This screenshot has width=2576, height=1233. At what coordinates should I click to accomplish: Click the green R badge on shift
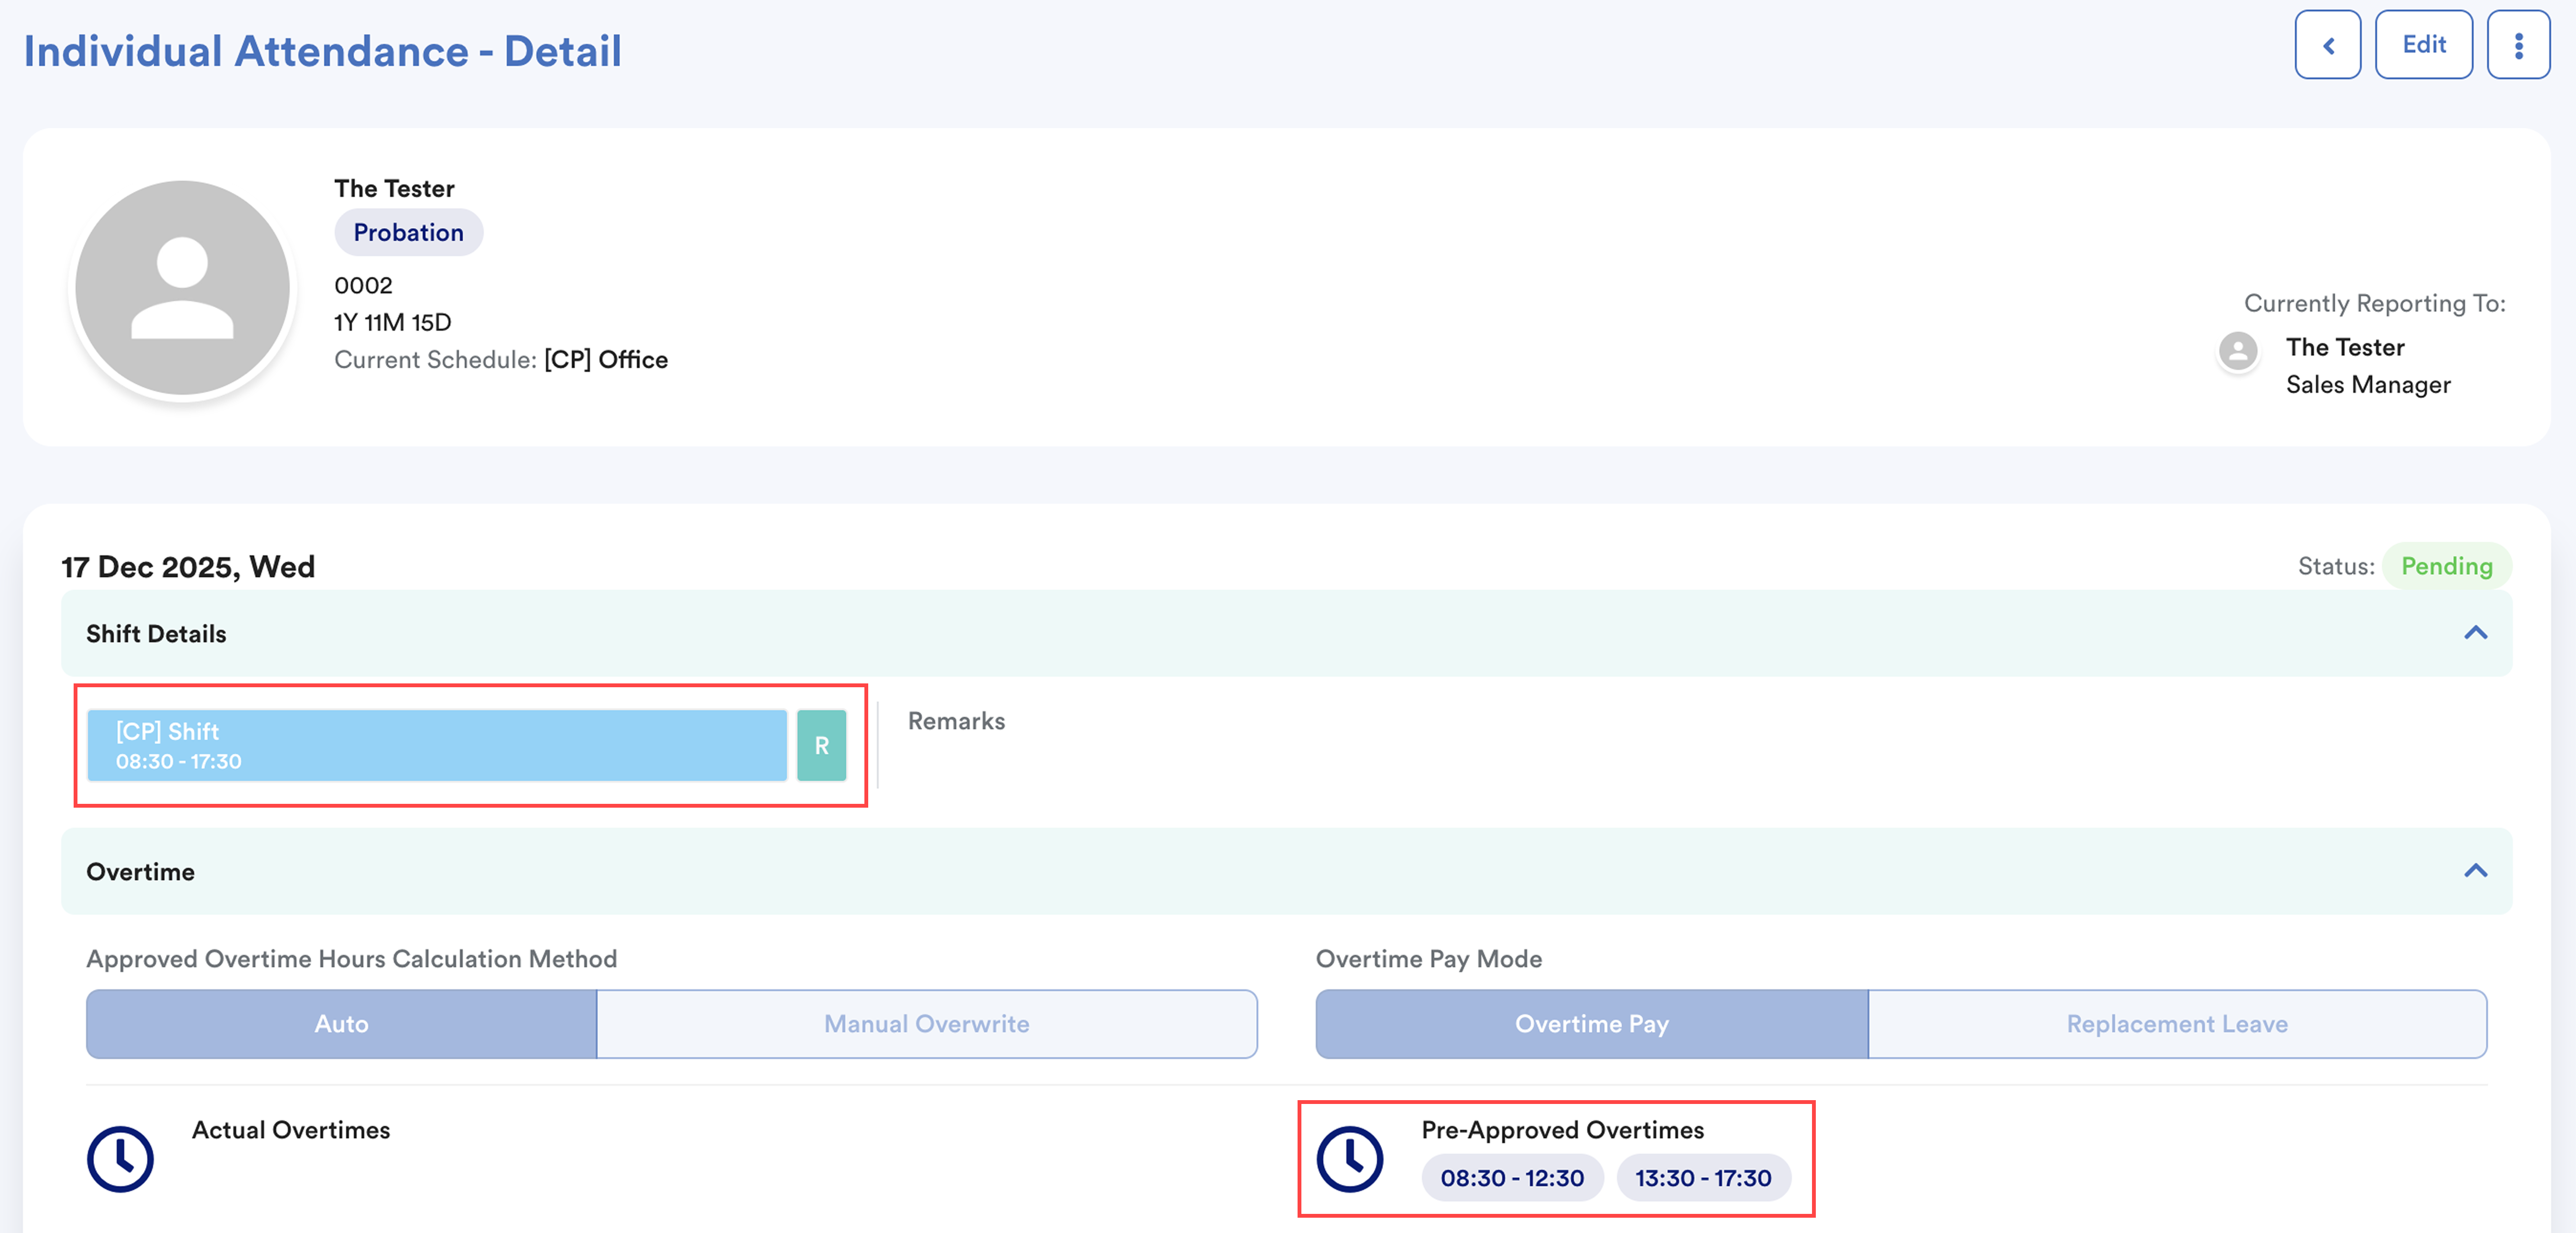(821, 745)
